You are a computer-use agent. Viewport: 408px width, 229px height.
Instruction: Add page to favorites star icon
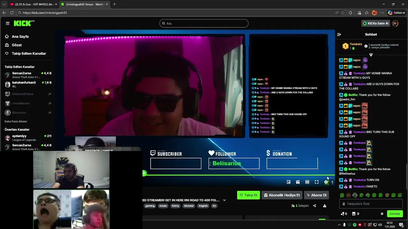(x=343, y=13)
